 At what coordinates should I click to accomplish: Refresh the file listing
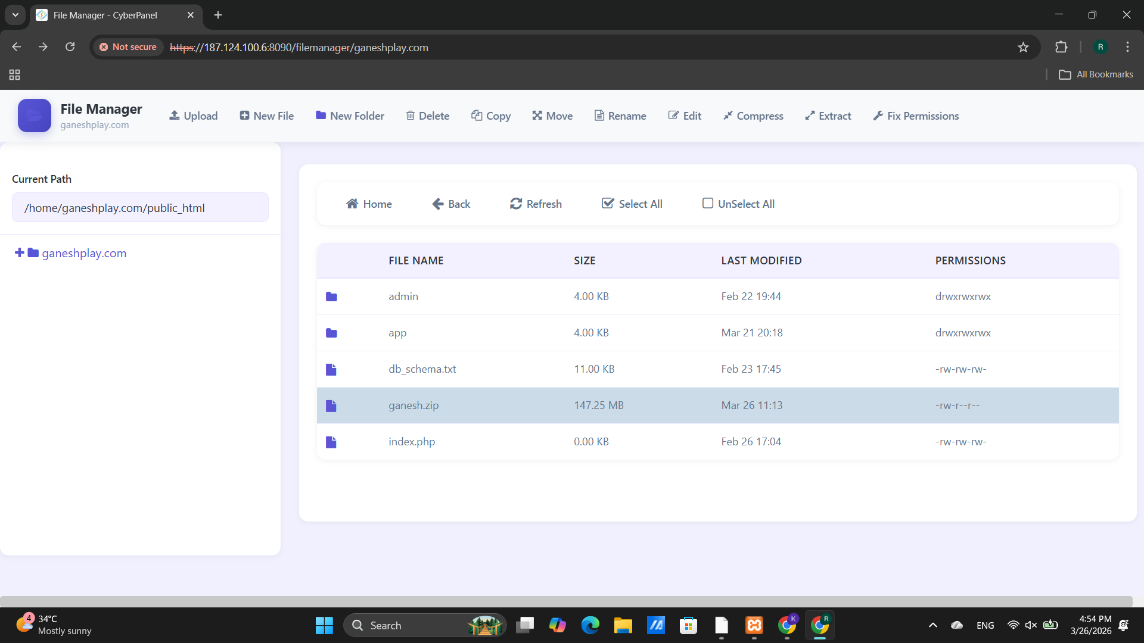(x=536, y=204)
